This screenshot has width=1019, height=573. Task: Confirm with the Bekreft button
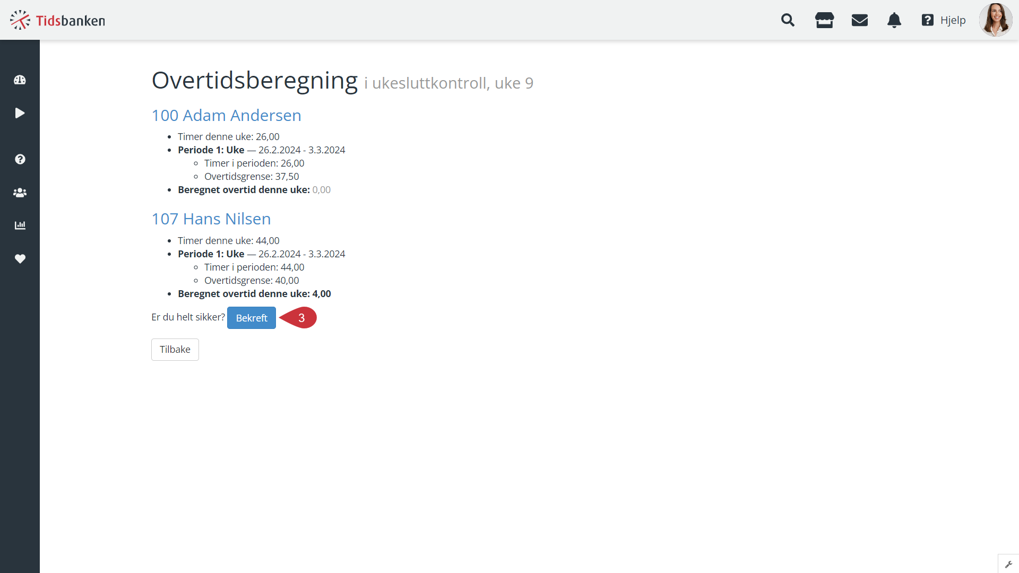click(x=252, y=318)
